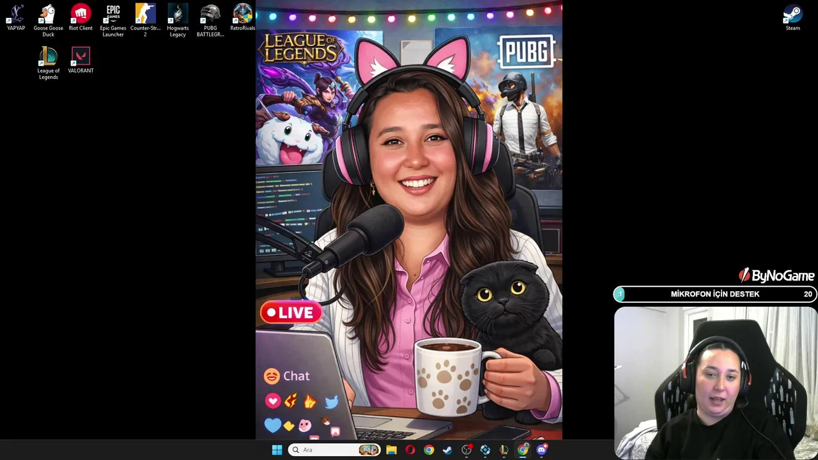Open the blue diamond app in taskbar
Screen dimensions: 818x460
click(x=485, y=450)
